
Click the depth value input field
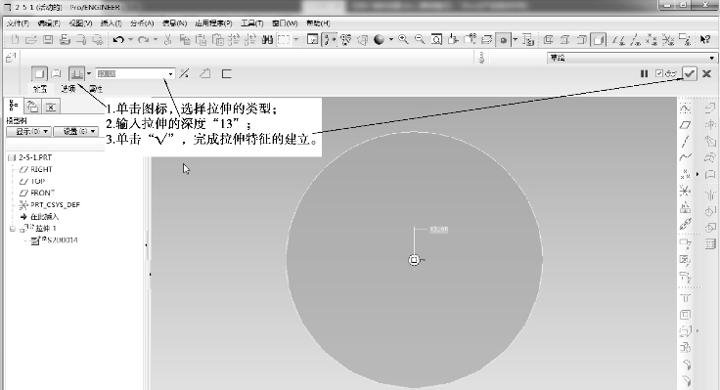(131, 74)
